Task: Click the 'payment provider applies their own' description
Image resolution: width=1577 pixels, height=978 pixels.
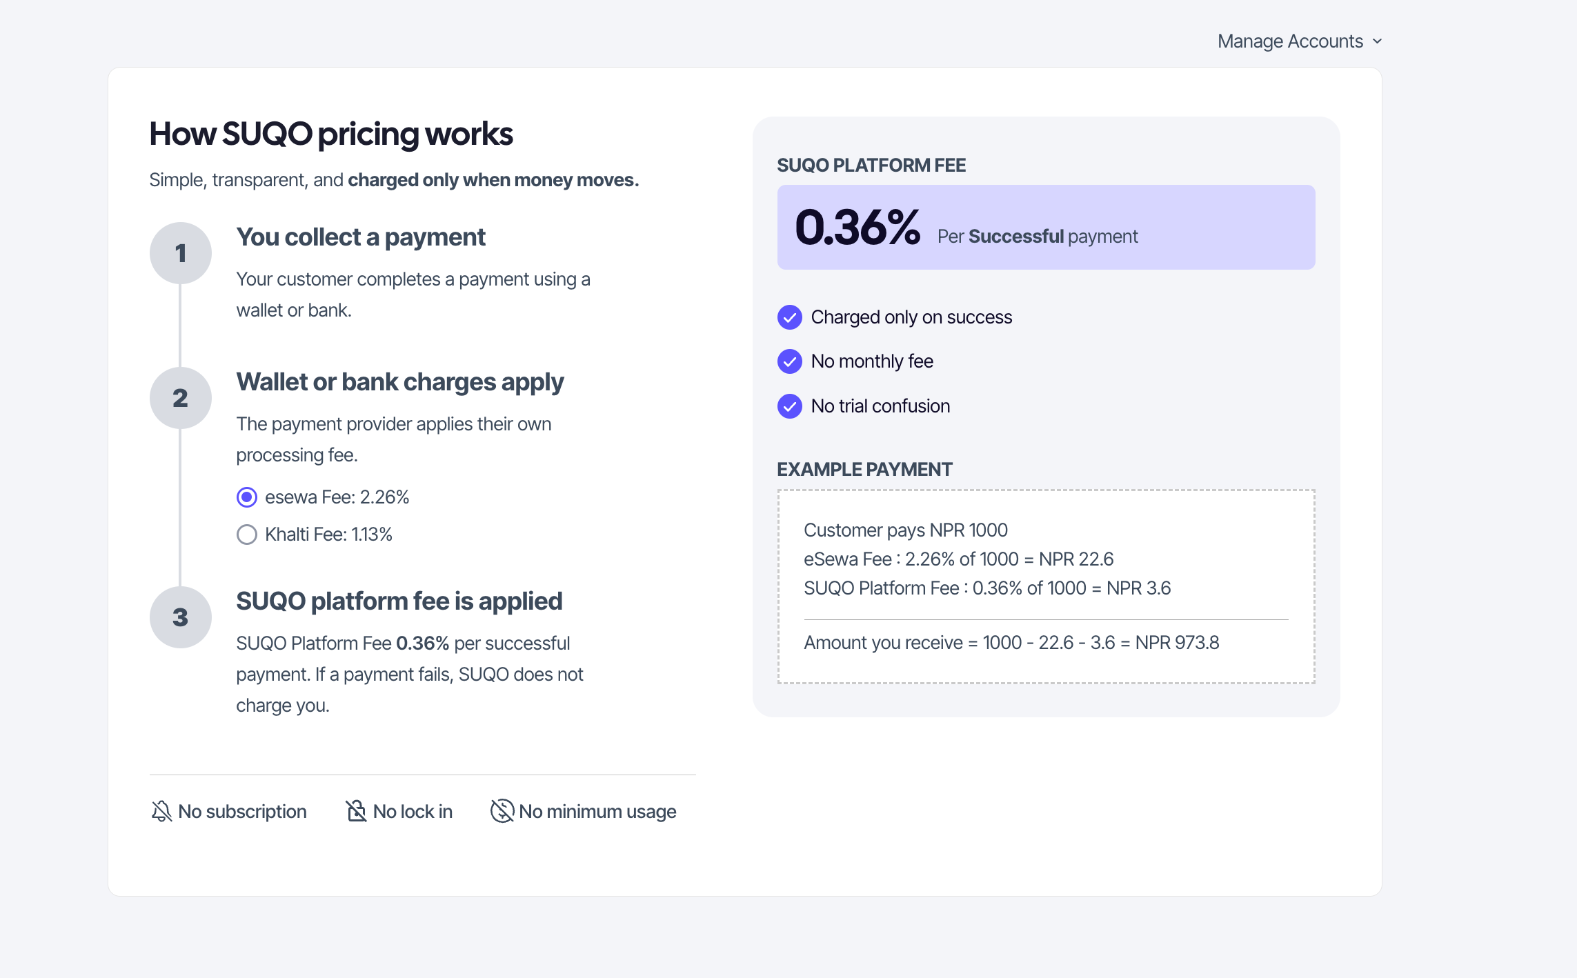Action: (x=394, y=440)
